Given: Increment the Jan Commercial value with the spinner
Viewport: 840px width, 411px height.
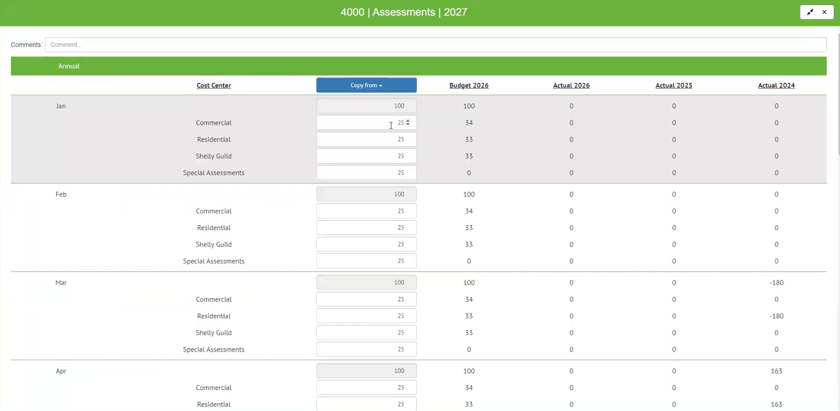Looking at the screenshot, I should pos(408,121).
